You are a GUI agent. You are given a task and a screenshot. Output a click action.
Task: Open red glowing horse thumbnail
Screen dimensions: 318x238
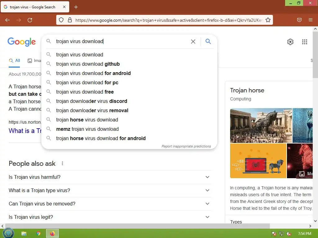point(300,161)
